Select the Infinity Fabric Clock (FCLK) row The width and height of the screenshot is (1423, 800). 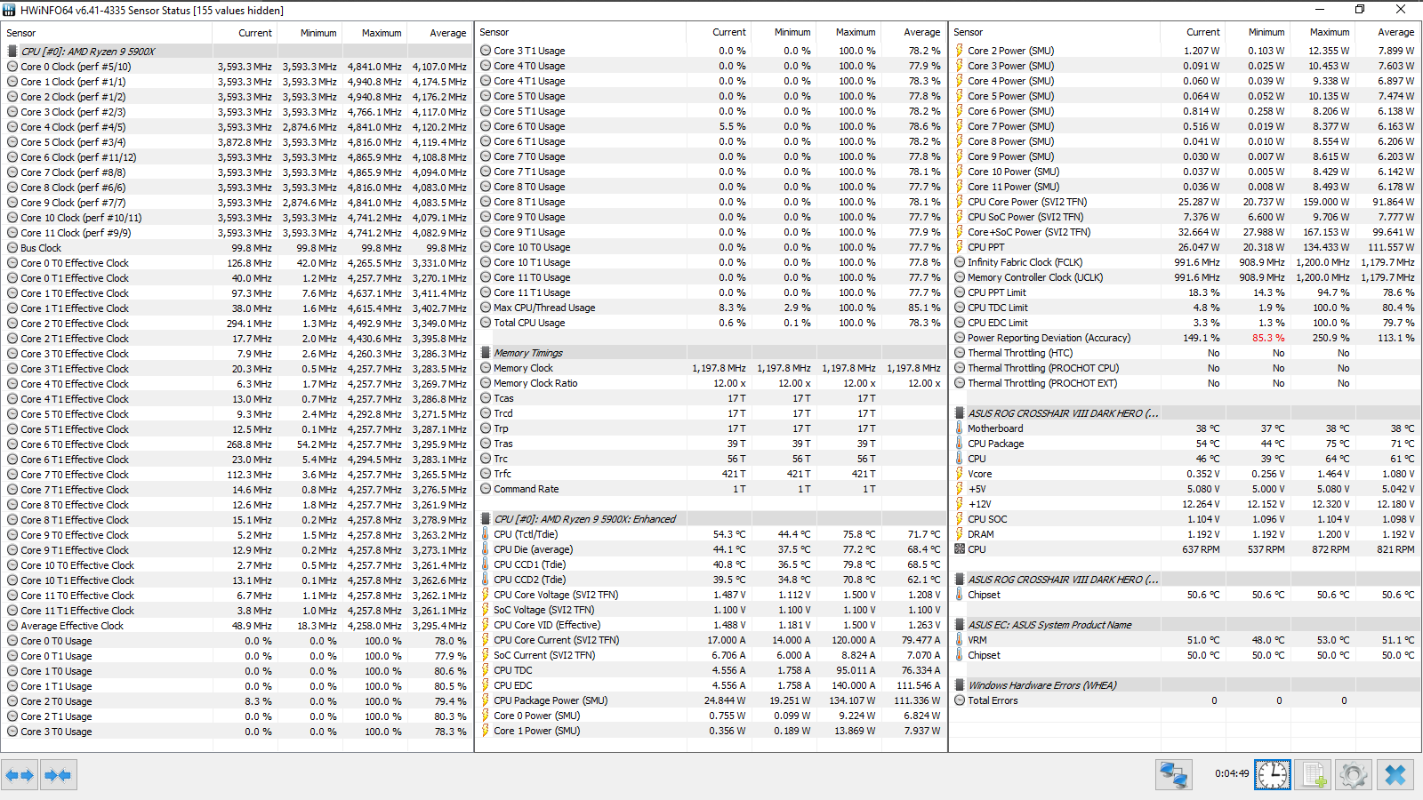point(1185,262)
